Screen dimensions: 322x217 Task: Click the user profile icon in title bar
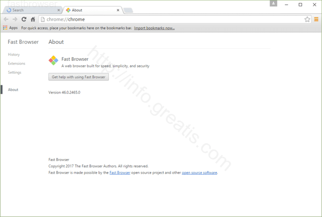274,4
